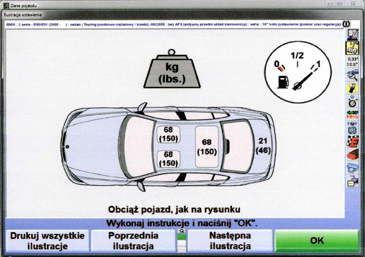Click the blue arrows adjustment icon

[x=353, y=128]
